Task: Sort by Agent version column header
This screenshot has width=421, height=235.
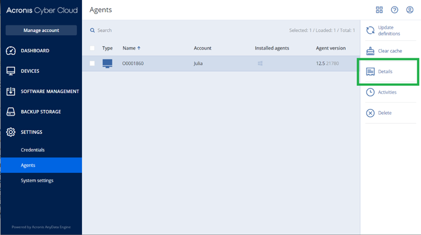Action: (331, 48)
